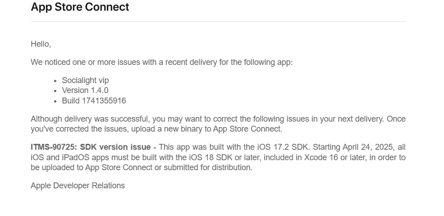This screenshot has width=444, height=216.
Task: Click the Xcode 16 mention
Action: tap(321, 157)
